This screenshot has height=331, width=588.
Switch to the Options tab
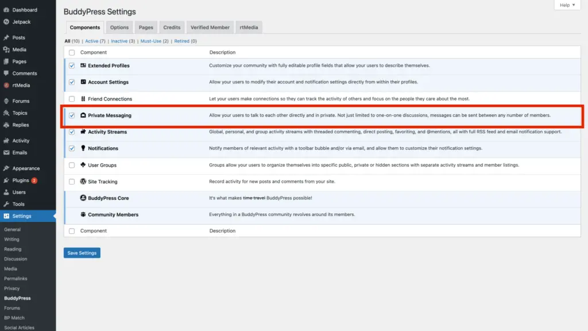point(119,28)
